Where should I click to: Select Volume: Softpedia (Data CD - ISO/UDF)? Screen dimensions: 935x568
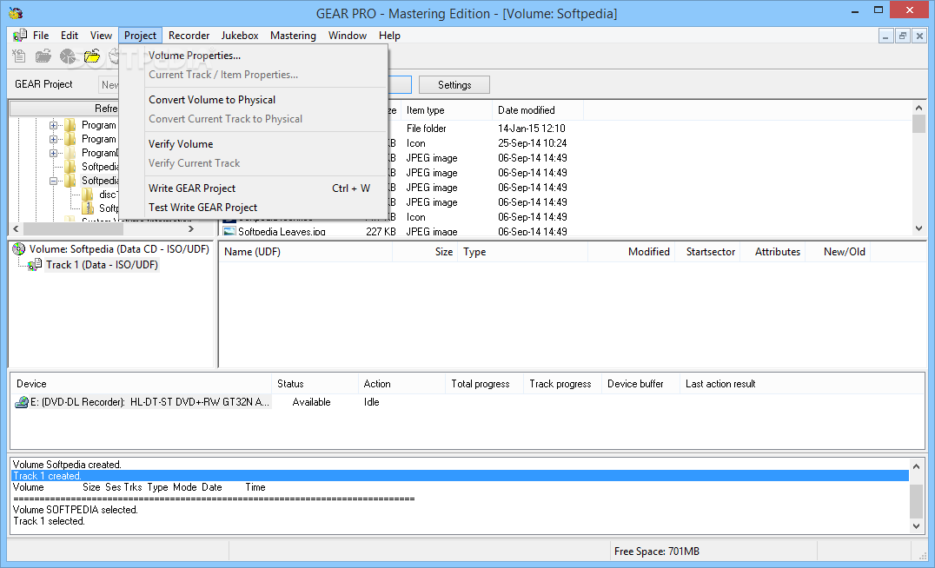pos(119,249)
